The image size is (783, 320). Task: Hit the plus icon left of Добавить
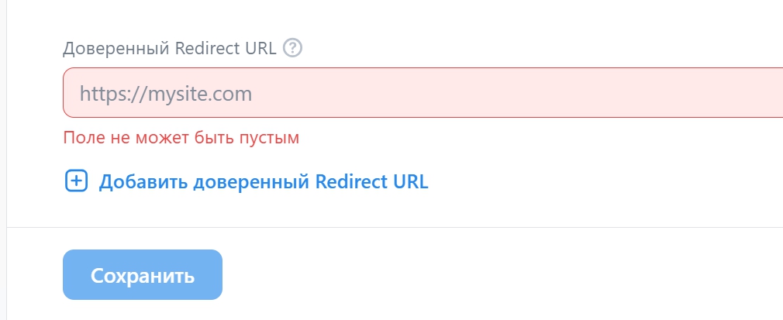tap(75, 182)
